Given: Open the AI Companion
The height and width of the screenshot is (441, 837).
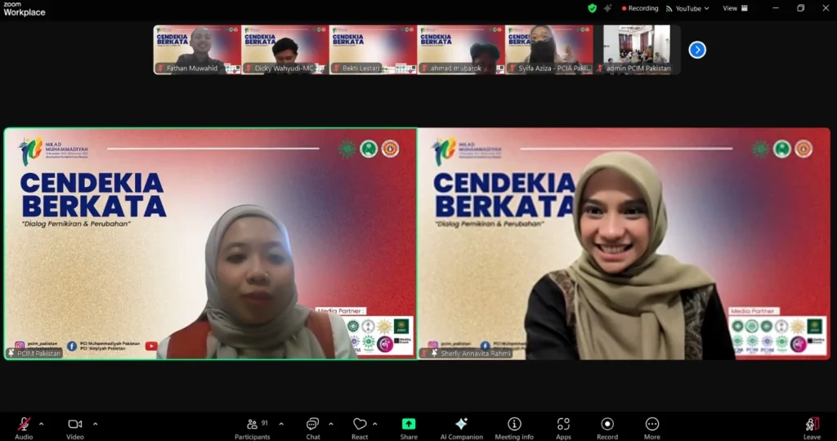Looking at the screenshot, I should pos(462,428).
